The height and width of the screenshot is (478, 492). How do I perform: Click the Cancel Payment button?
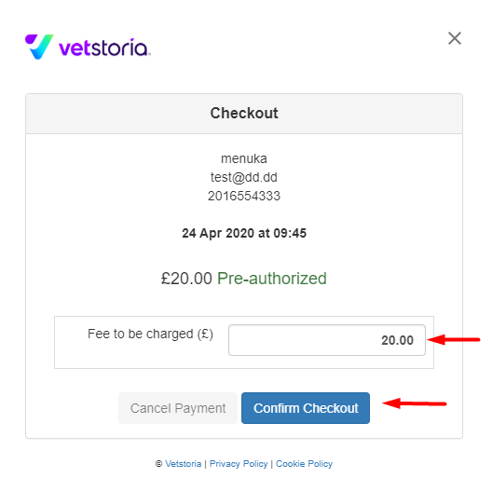tap(178, 408)
